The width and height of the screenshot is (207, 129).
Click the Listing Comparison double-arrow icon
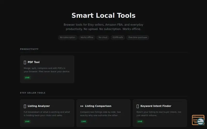(82, 106)
